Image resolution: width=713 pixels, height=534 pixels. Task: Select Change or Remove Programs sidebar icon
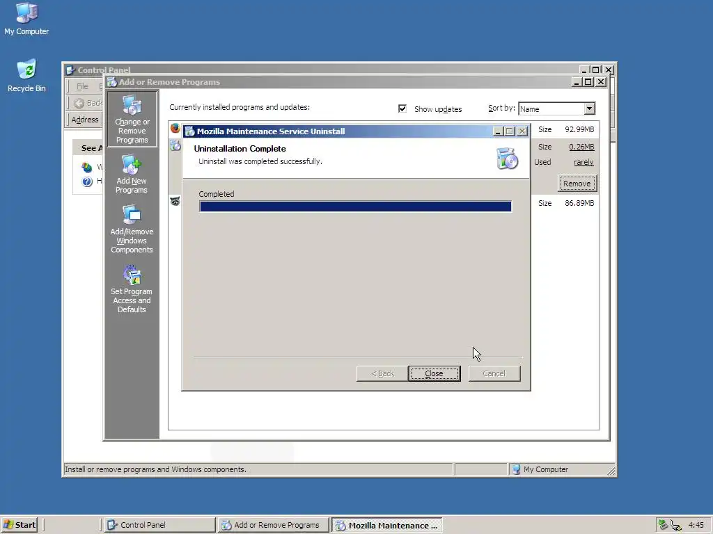(x=132, y=119)
